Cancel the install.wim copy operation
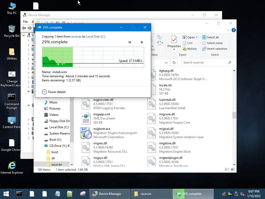 point(142,42)
